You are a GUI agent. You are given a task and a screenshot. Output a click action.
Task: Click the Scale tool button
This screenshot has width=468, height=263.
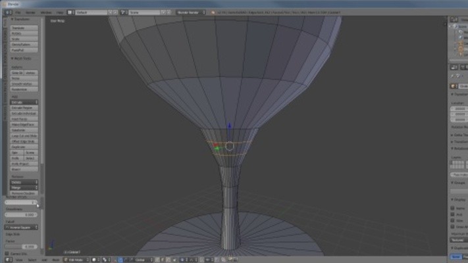[x=24, y=39]
